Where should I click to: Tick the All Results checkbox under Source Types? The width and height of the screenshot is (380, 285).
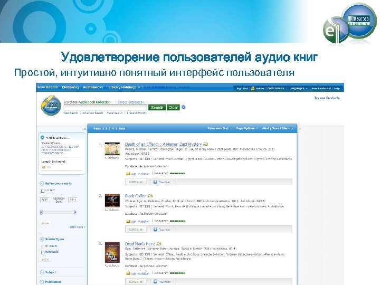[43, 246]
